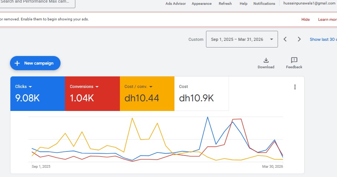
Task: Open Ads Advisor in top bar
Action: (176, 4)
